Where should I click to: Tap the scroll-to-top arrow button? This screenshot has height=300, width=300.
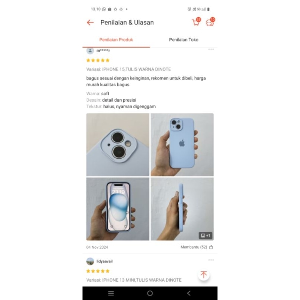tap(204, 274)
